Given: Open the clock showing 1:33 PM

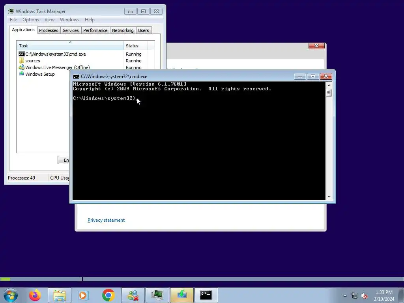Looking at the screenshot, I should [x=384, y=295].
